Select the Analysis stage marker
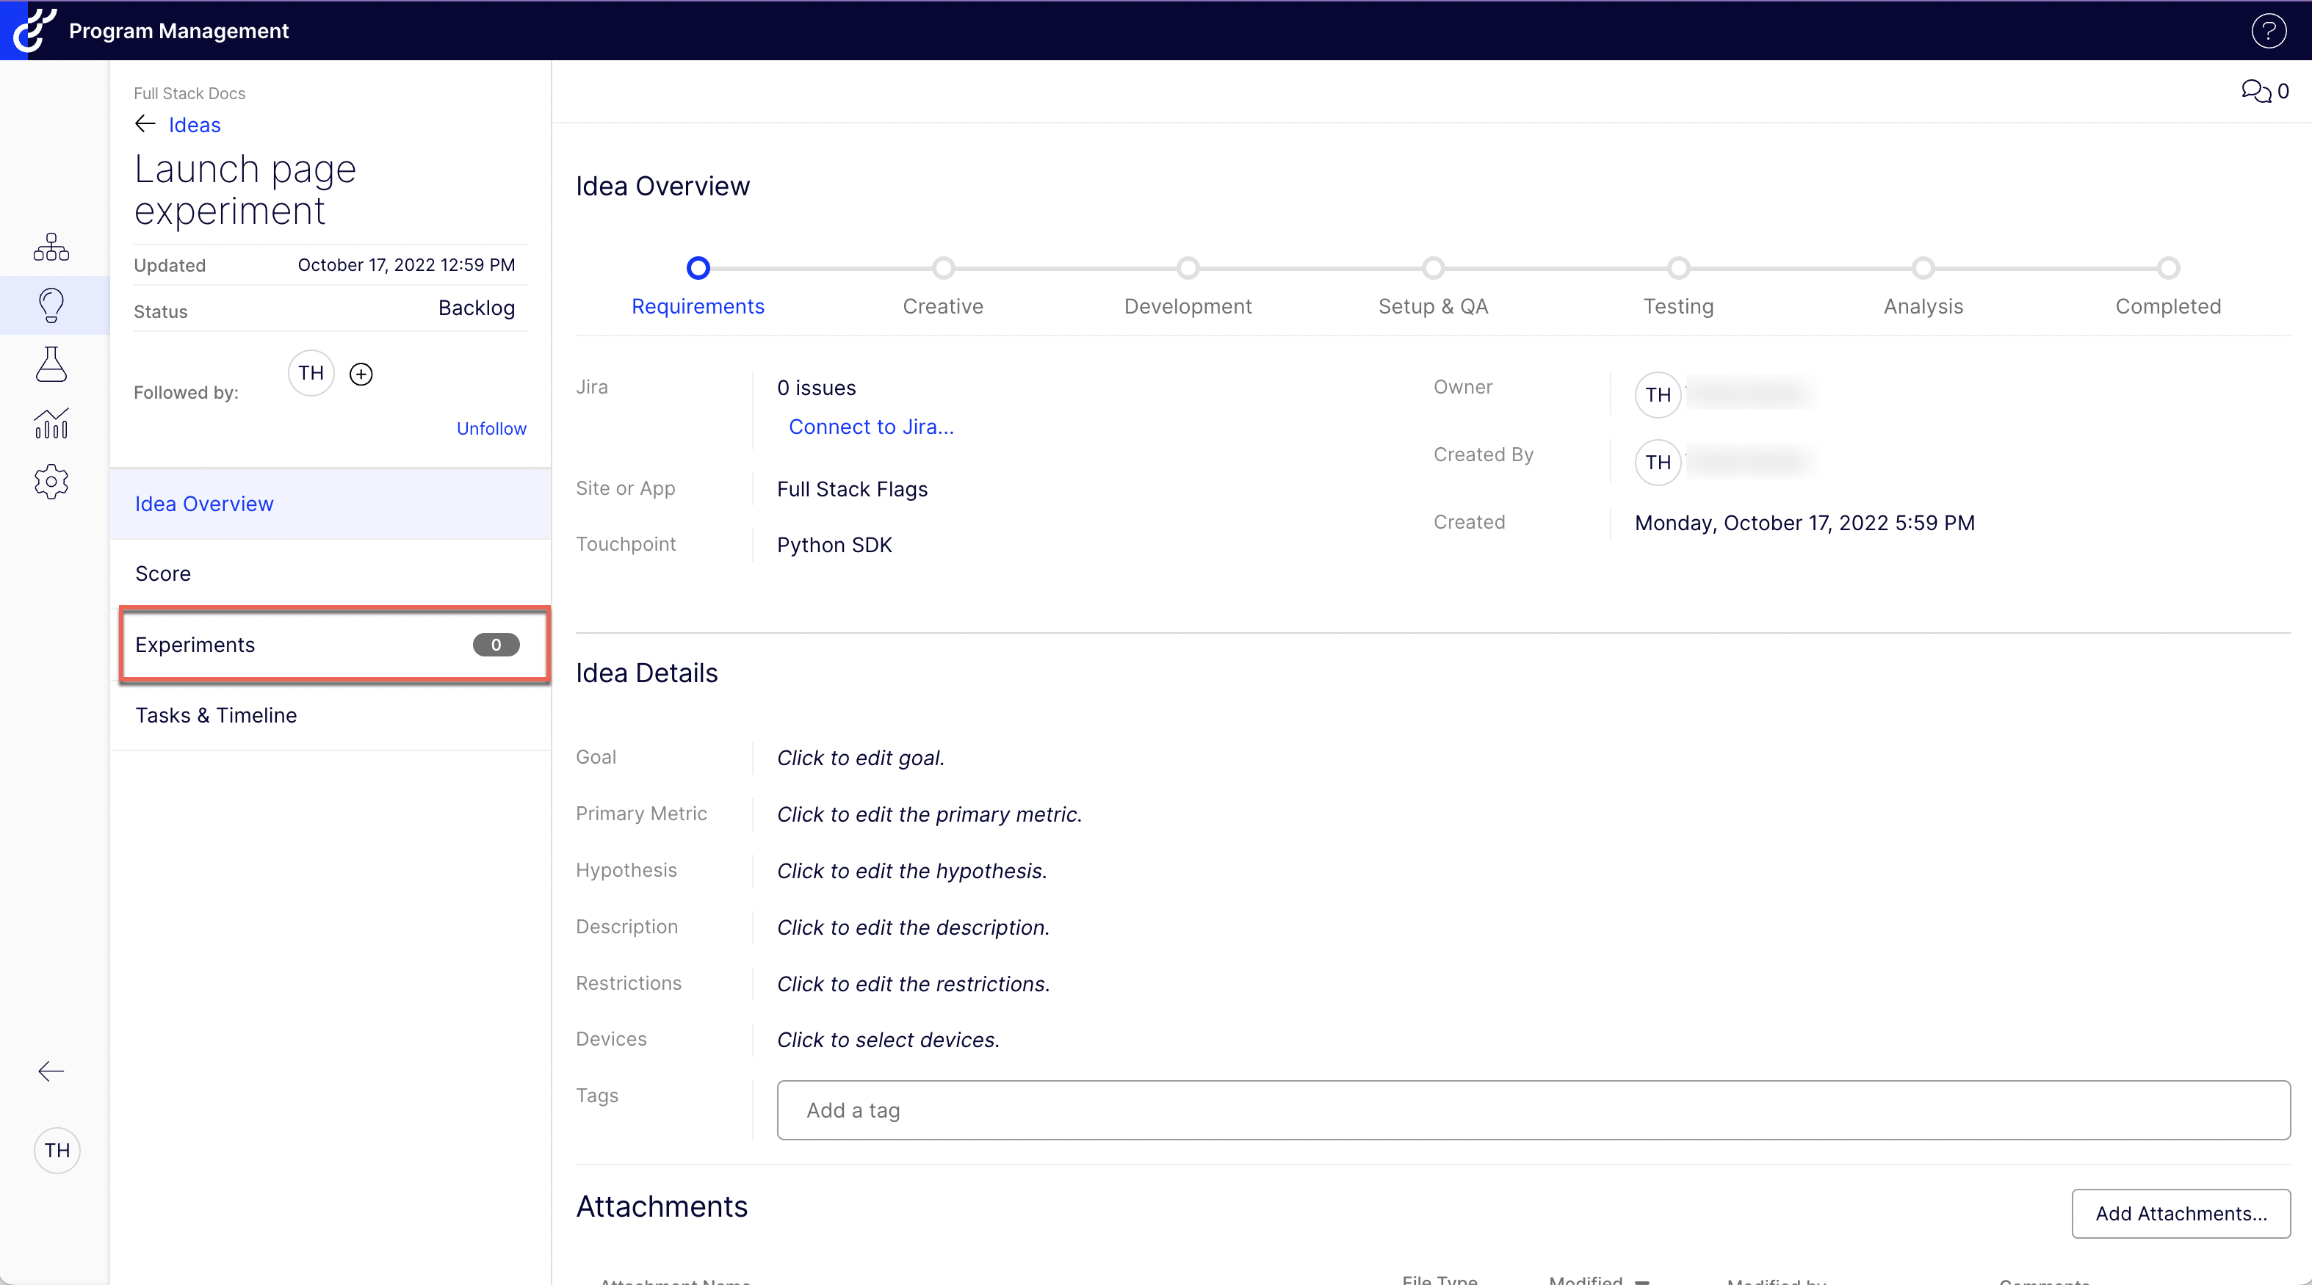Viewport: 2312px width, 1285px height. click(1923, 267)
